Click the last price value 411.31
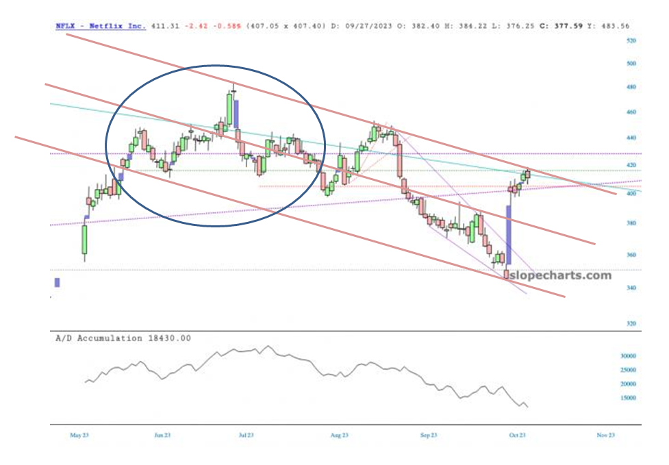Viewport: 669px width, 465px height. point(166,26)
